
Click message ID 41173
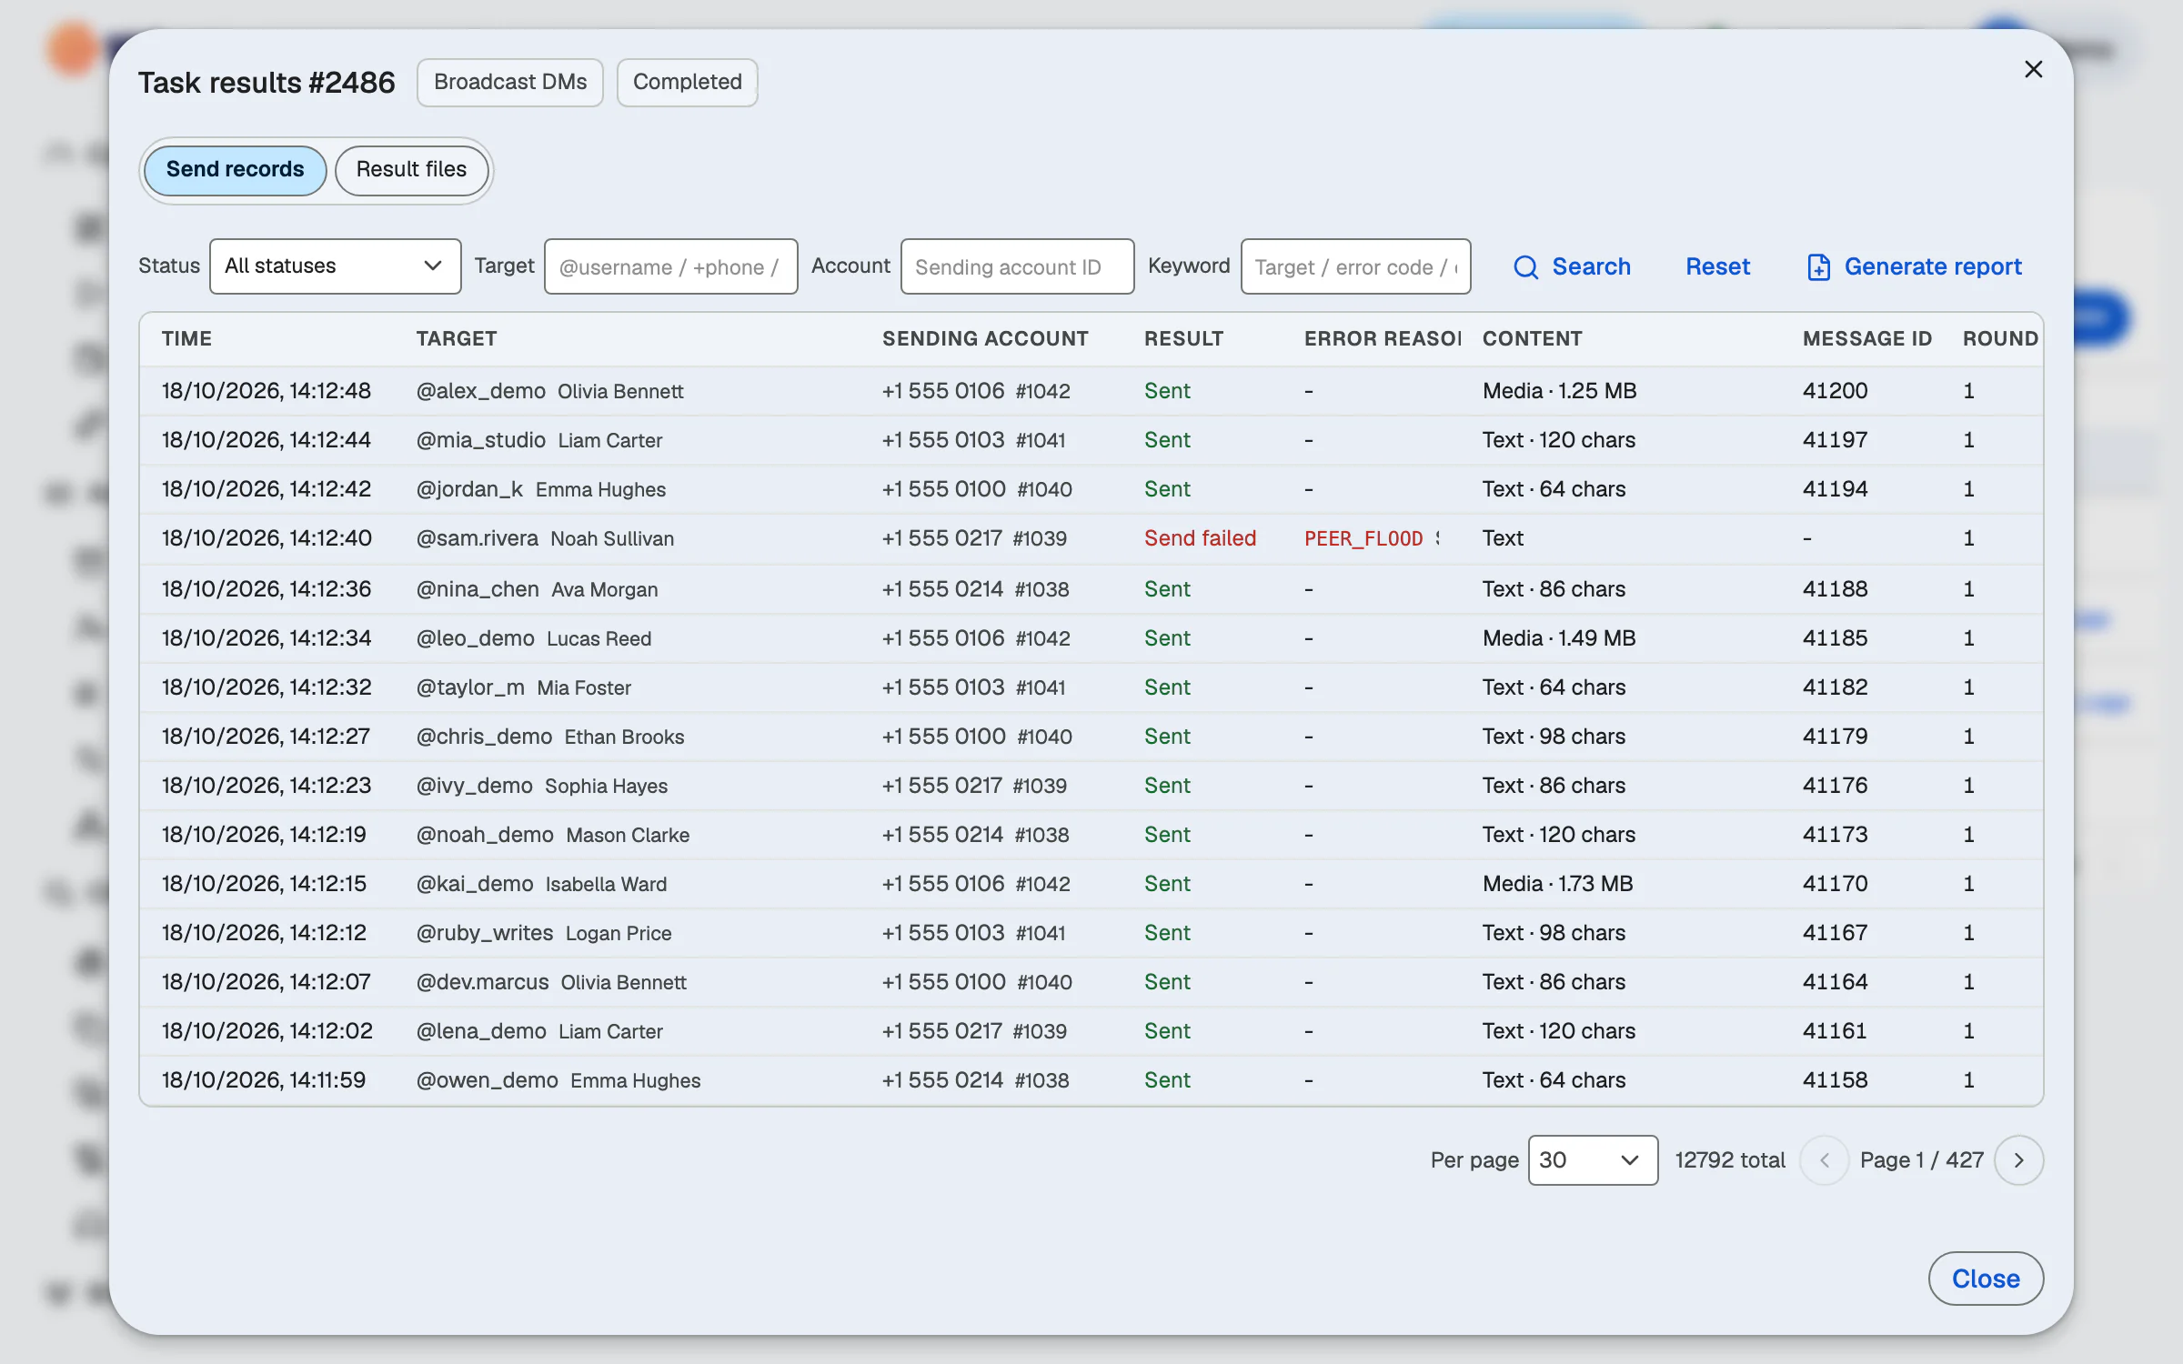pos(1835,835)
